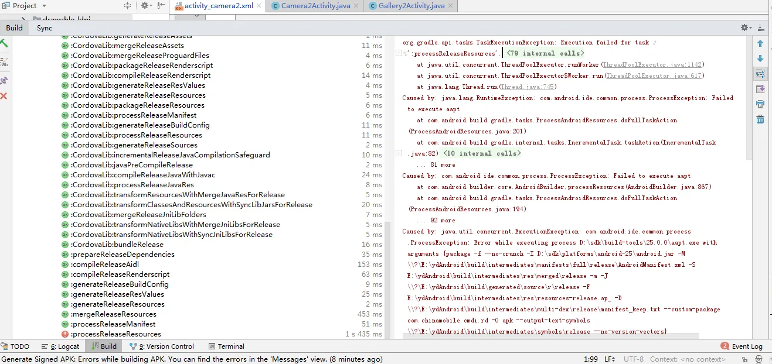Screen dimensions: 772x364
Task: Click the Print output icon
Action: (x=760, y=104)
